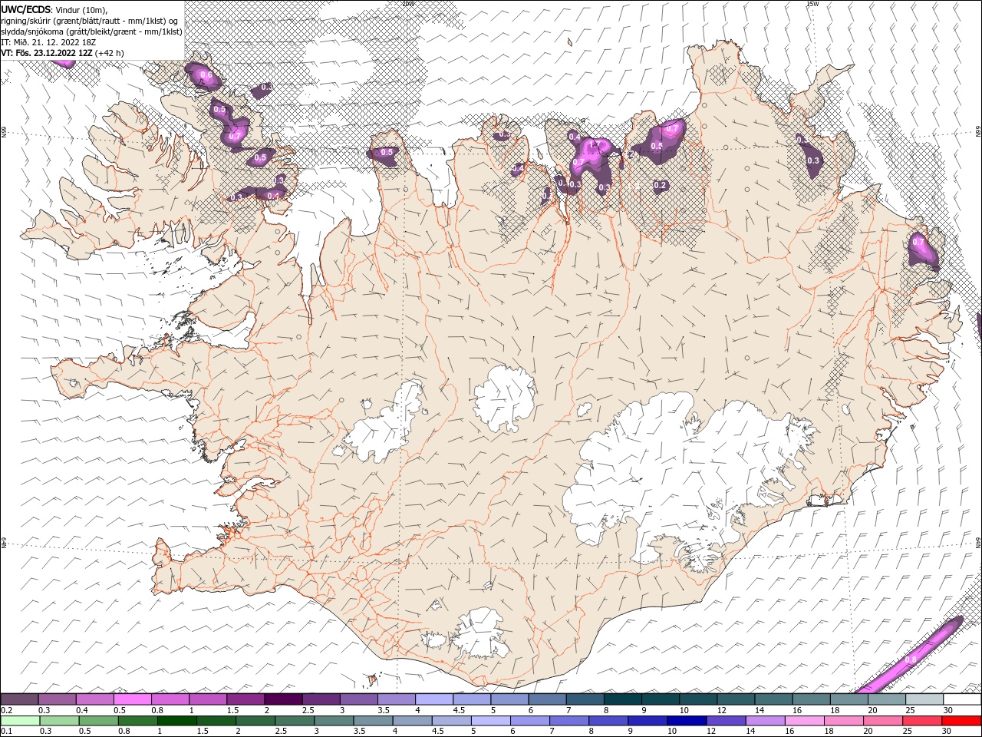Screen dimensions: 982x737
Task: Click the '15W' longitude label at the top edge
Action: [812, 4]
